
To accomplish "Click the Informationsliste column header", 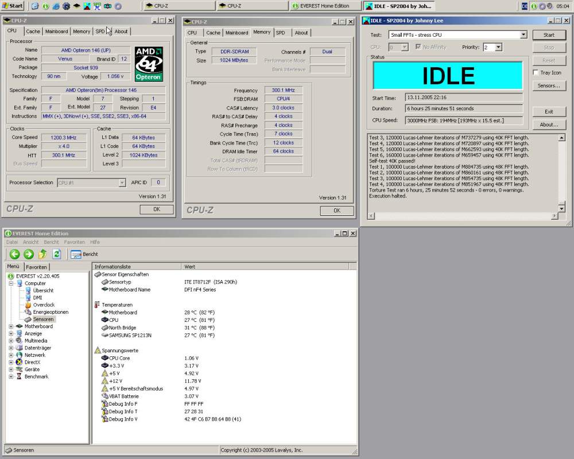I will [137, 266].
